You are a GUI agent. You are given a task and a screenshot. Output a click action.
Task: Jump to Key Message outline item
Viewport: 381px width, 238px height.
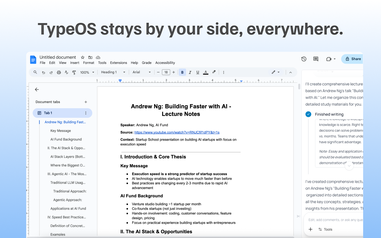(x=61, y=131)
